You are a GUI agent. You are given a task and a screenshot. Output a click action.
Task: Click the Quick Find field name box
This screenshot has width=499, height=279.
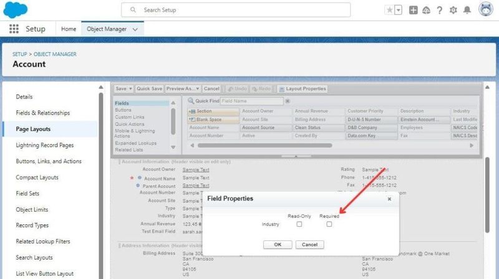[251, 101]
